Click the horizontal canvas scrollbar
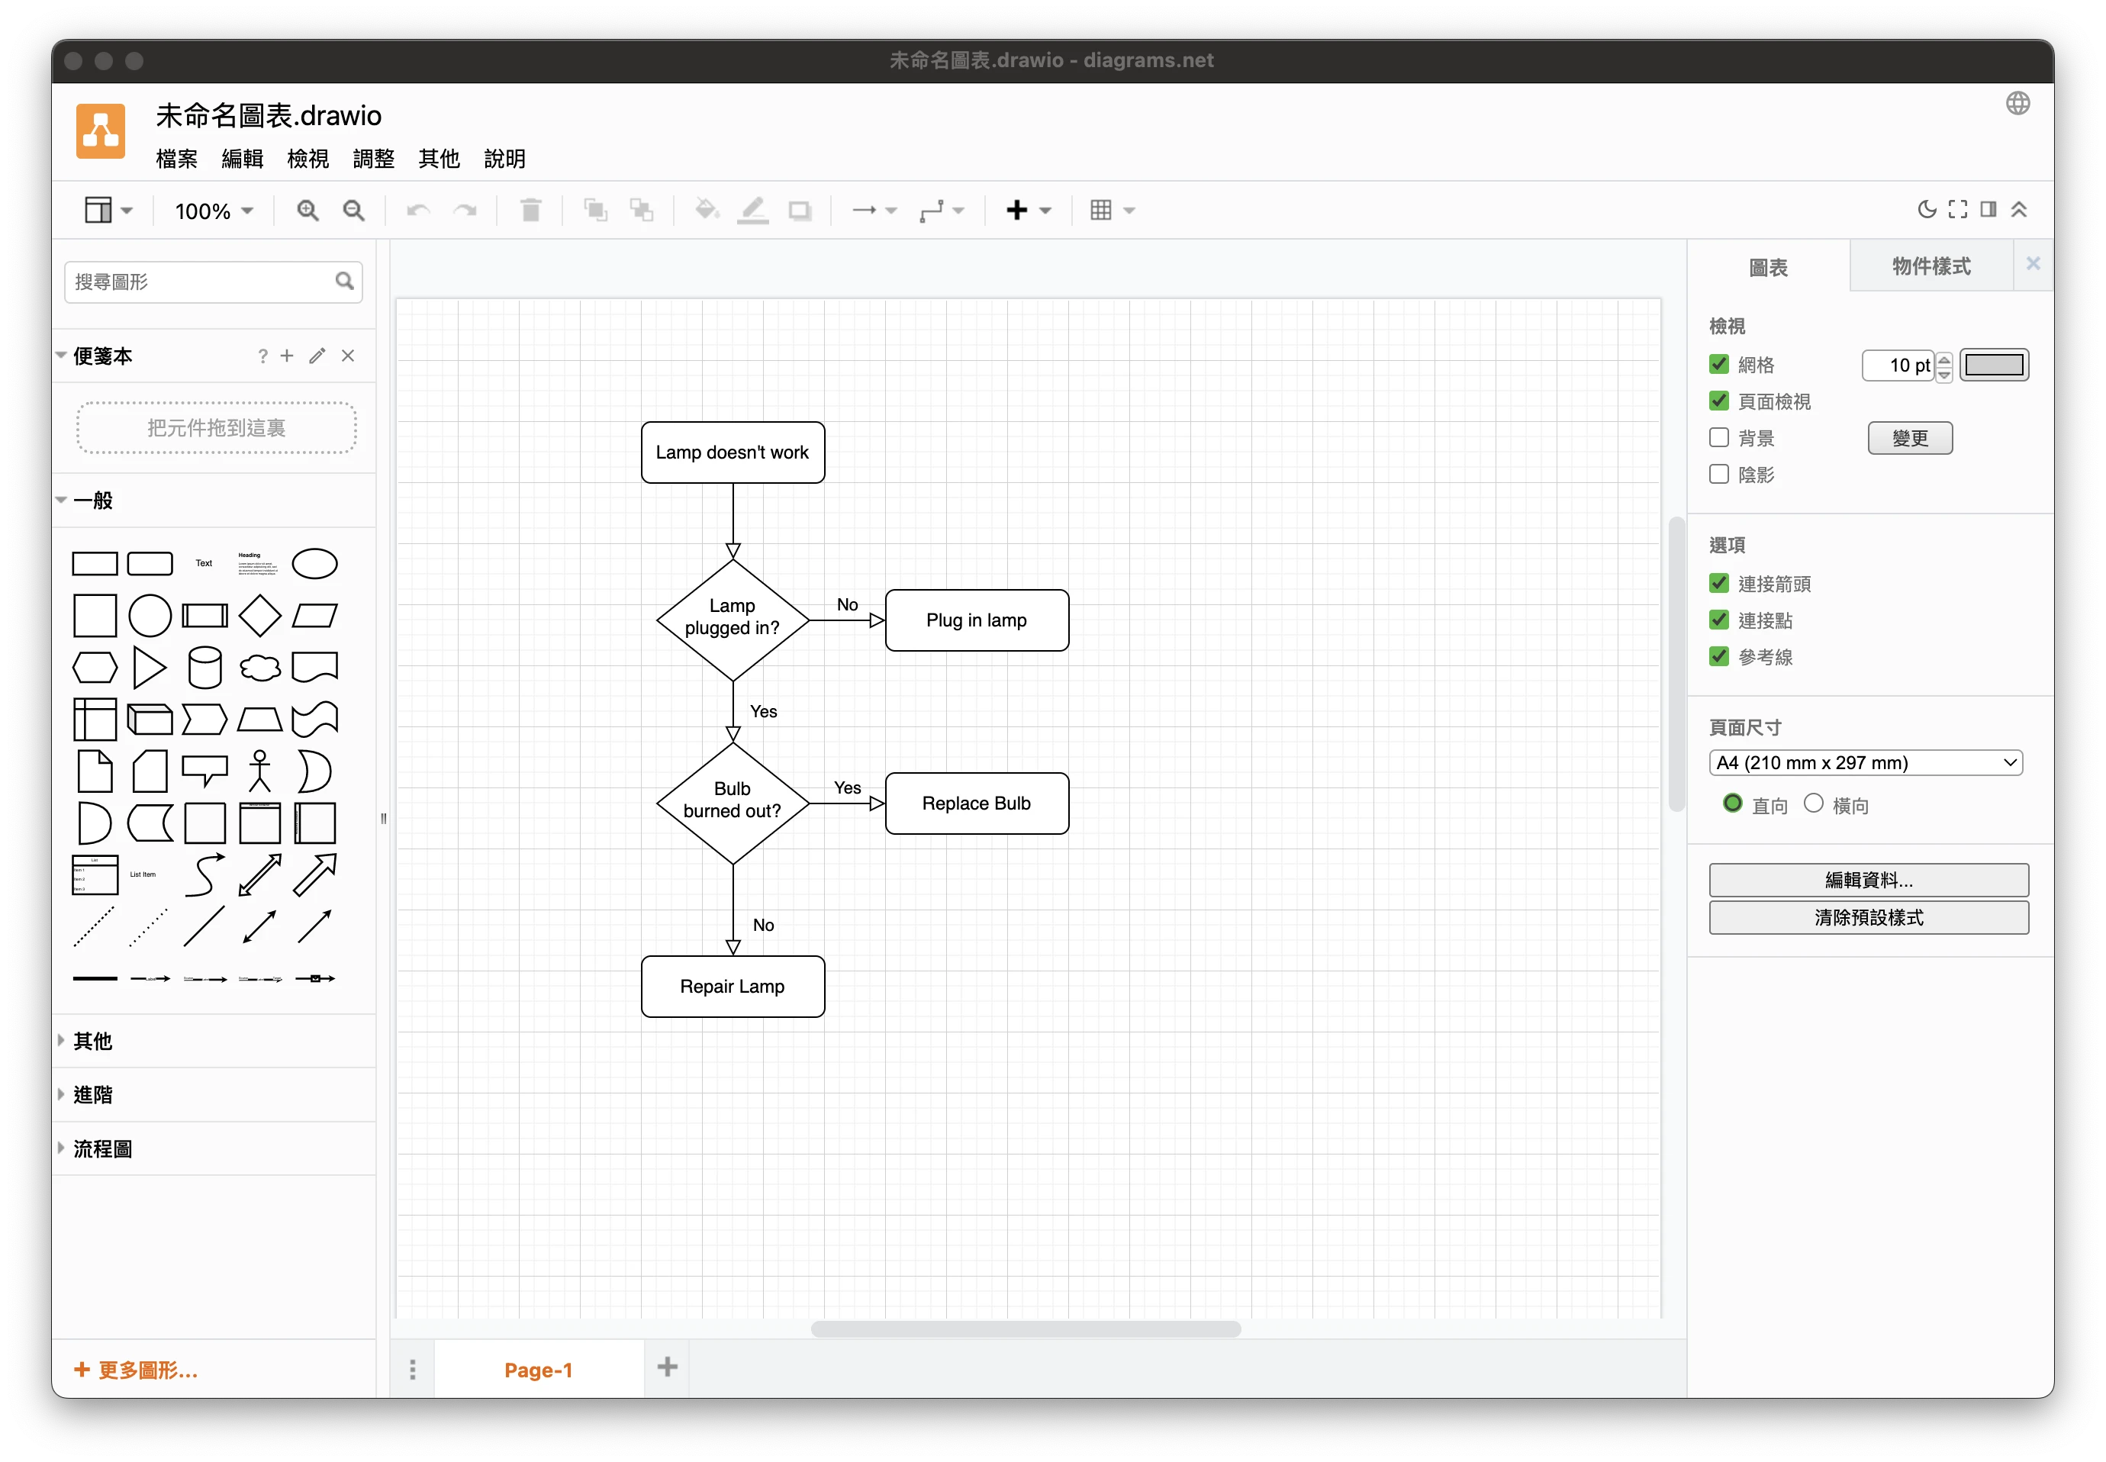Image resolution: width=2106 pixels, height=1462 pixels. tap(1025, 1329)
